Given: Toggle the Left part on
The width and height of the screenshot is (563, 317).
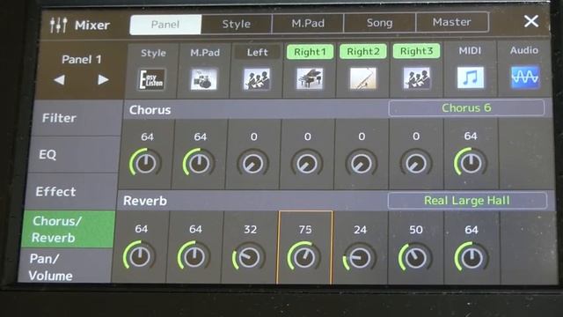Looking at the screenshot, I should point(257,53).
